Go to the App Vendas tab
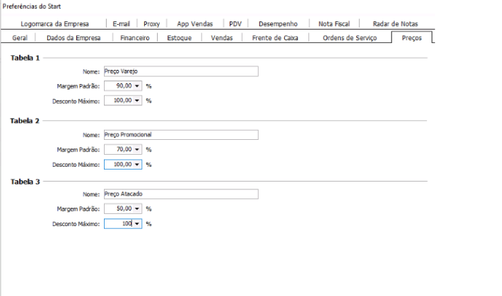The image size is (502, 296). tap(194, 23)
